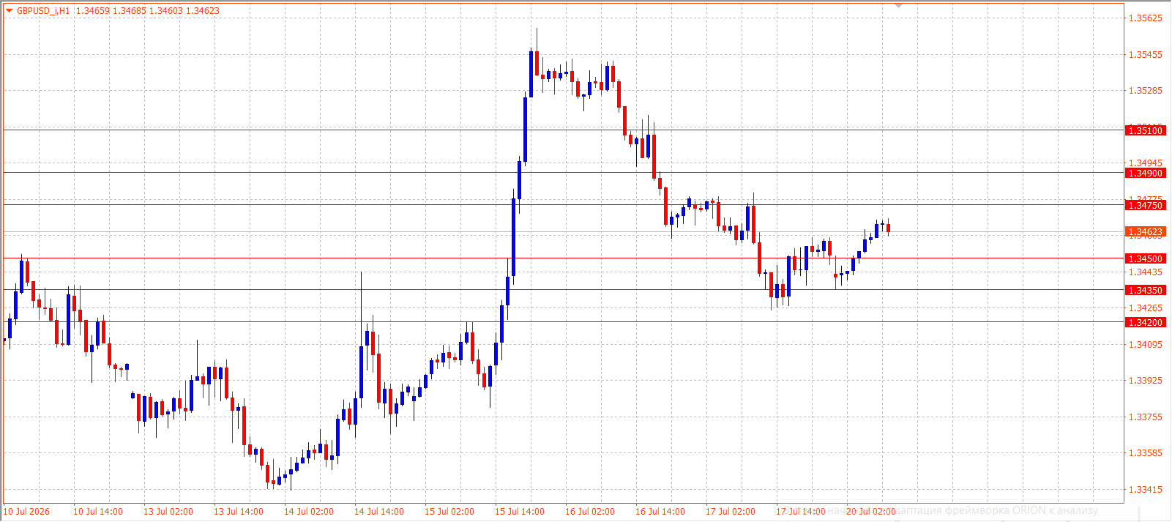Click the 1.34095 price scale value
1172x522 pixels.
(x=1146, y=345)
